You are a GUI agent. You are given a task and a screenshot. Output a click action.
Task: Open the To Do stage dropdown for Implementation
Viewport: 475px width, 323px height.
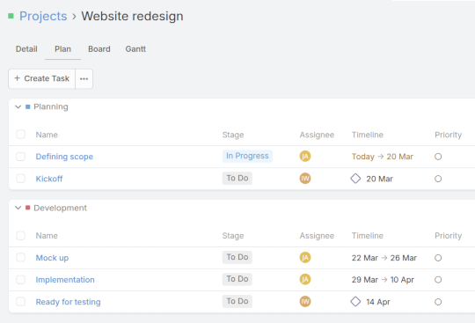pyautogui.click(x=237, y=279)
